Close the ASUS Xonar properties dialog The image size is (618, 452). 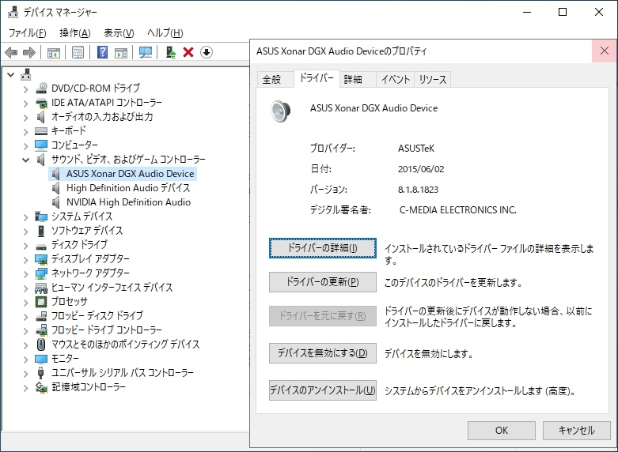coord(605,51)
